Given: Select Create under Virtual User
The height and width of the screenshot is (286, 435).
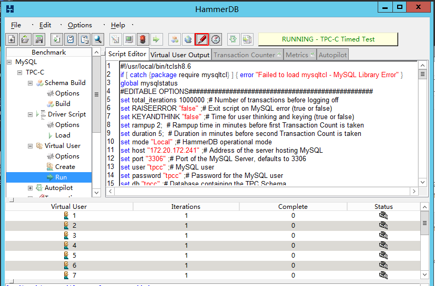Looking at the screenshot, I should 65,167.
